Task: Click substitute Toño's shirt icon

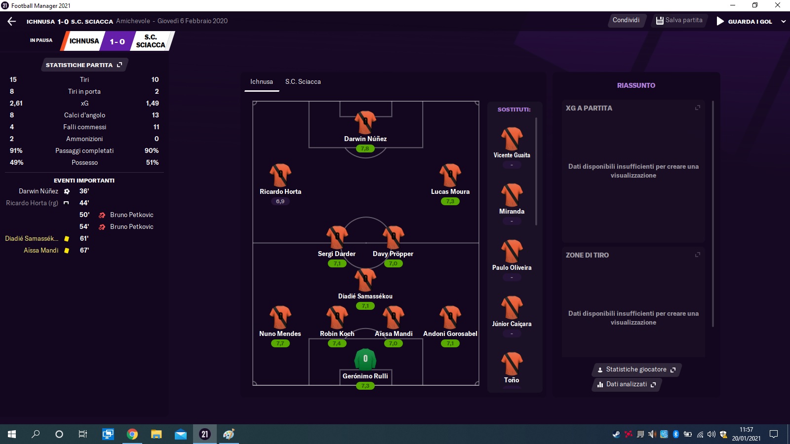Action: pos(512,364)
